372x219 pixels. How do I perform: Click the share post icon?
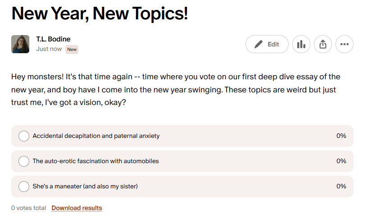coord(323,44)
